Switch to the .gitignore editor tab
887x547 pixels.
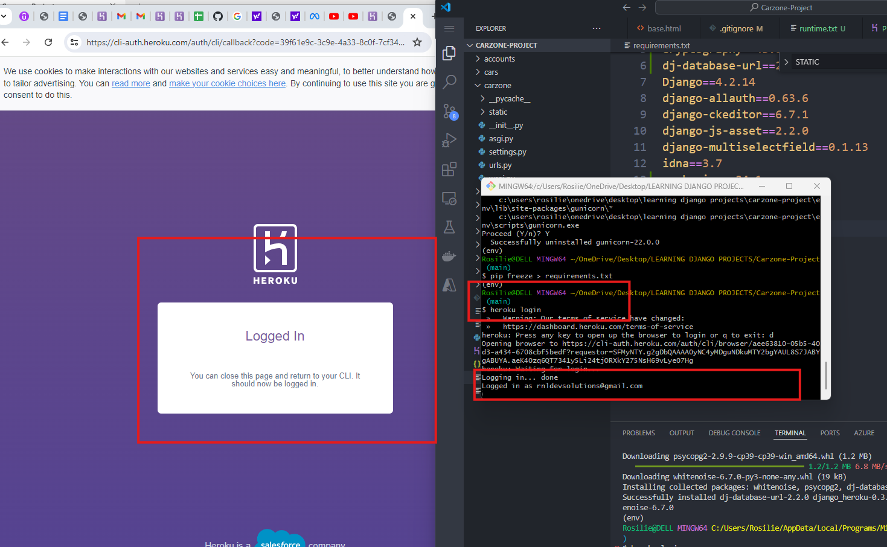point(736,28)
